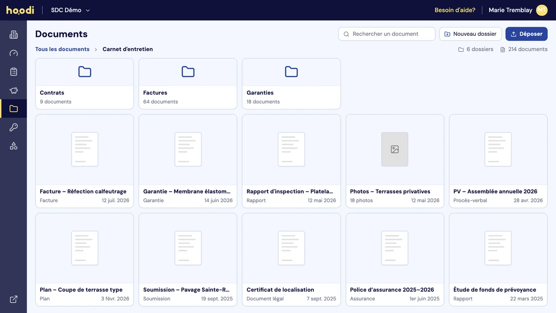Open Étude de fonds de prévoyance thumbnail
556x313 pixels.
tap(498, 248)
